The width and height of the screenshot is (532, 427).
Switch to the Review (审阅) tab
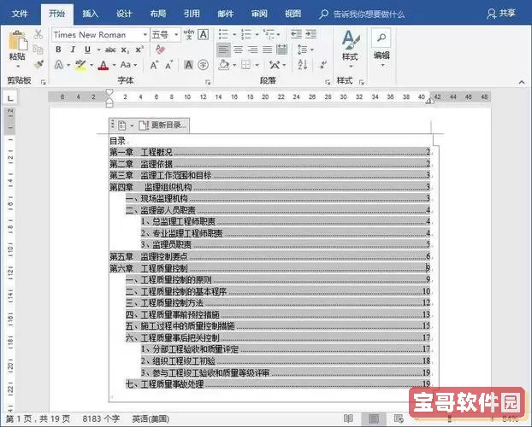(259, 14)
